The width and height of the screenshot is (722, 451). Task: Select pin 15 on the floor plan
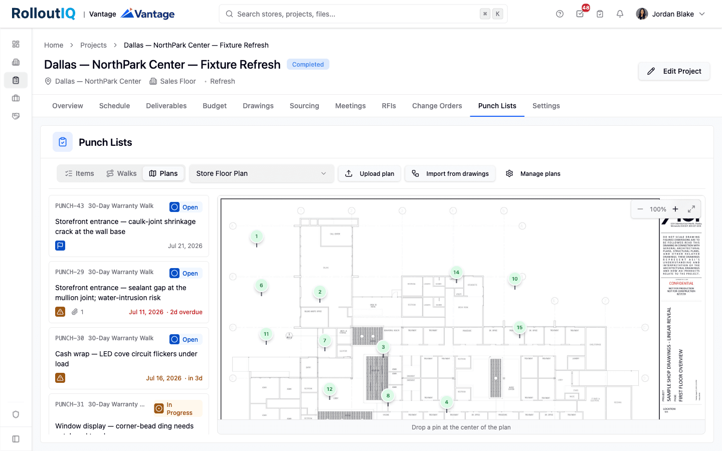519,328
